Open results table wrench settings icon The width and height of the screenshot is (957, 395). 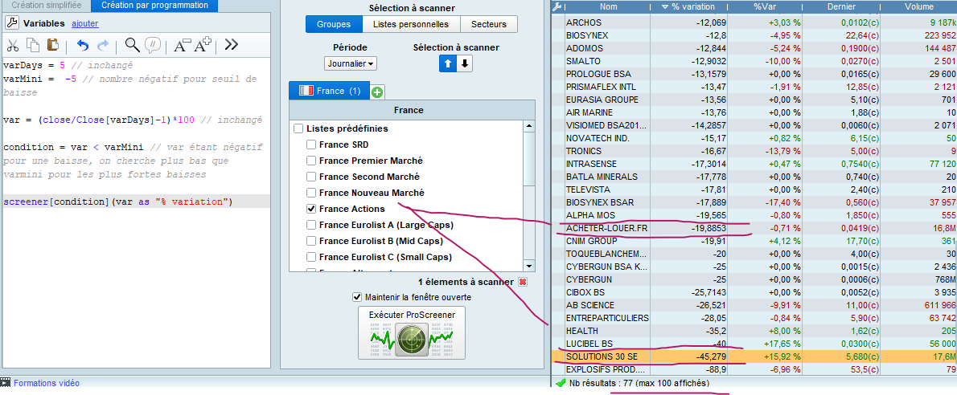557,7
